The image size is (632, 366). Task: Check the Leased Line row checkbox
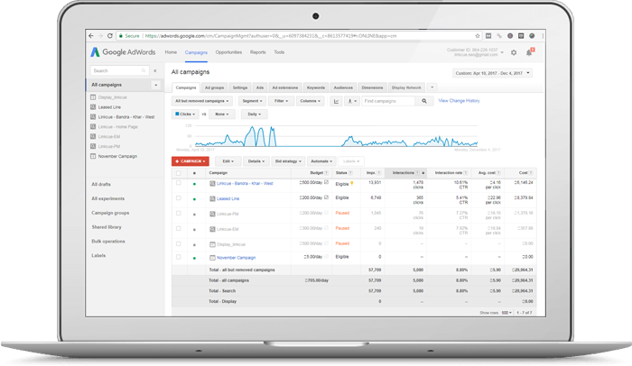[x=179, y=198]
